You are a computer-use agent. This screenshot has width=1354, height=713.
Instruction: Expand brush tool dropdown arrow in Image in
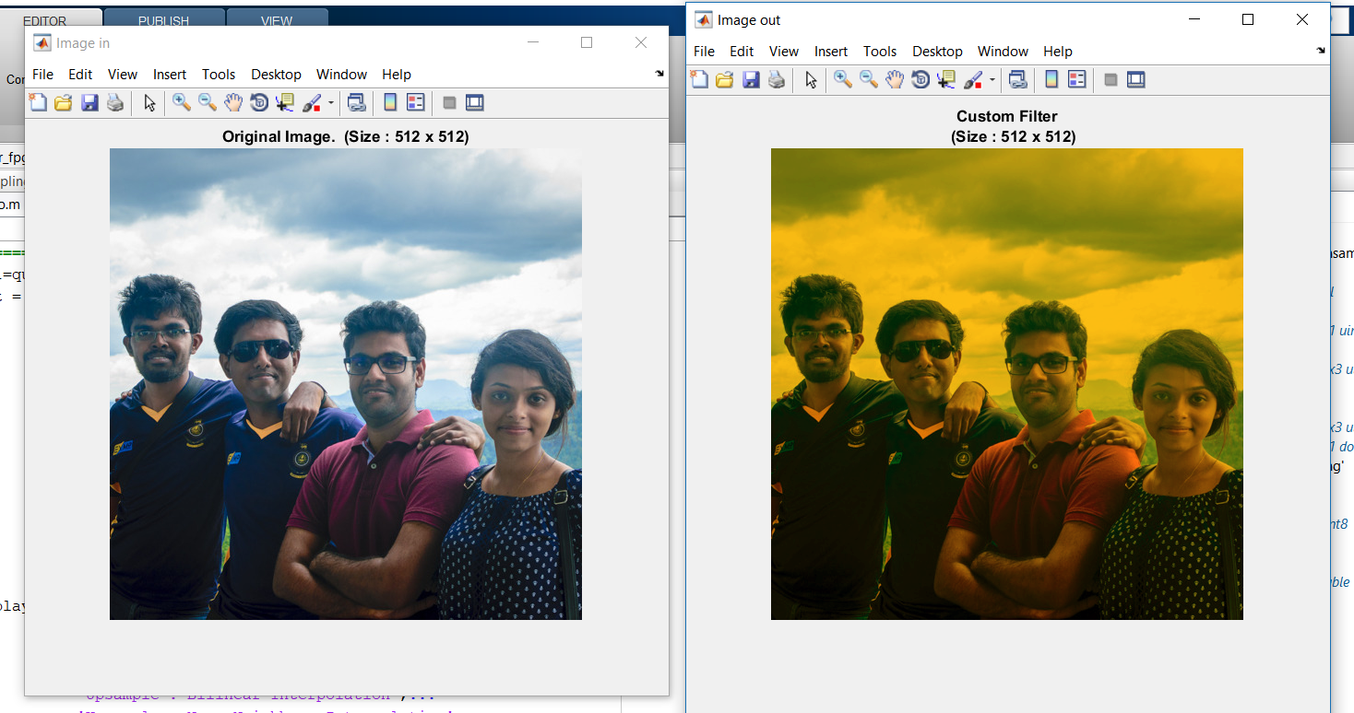point(331,103)
